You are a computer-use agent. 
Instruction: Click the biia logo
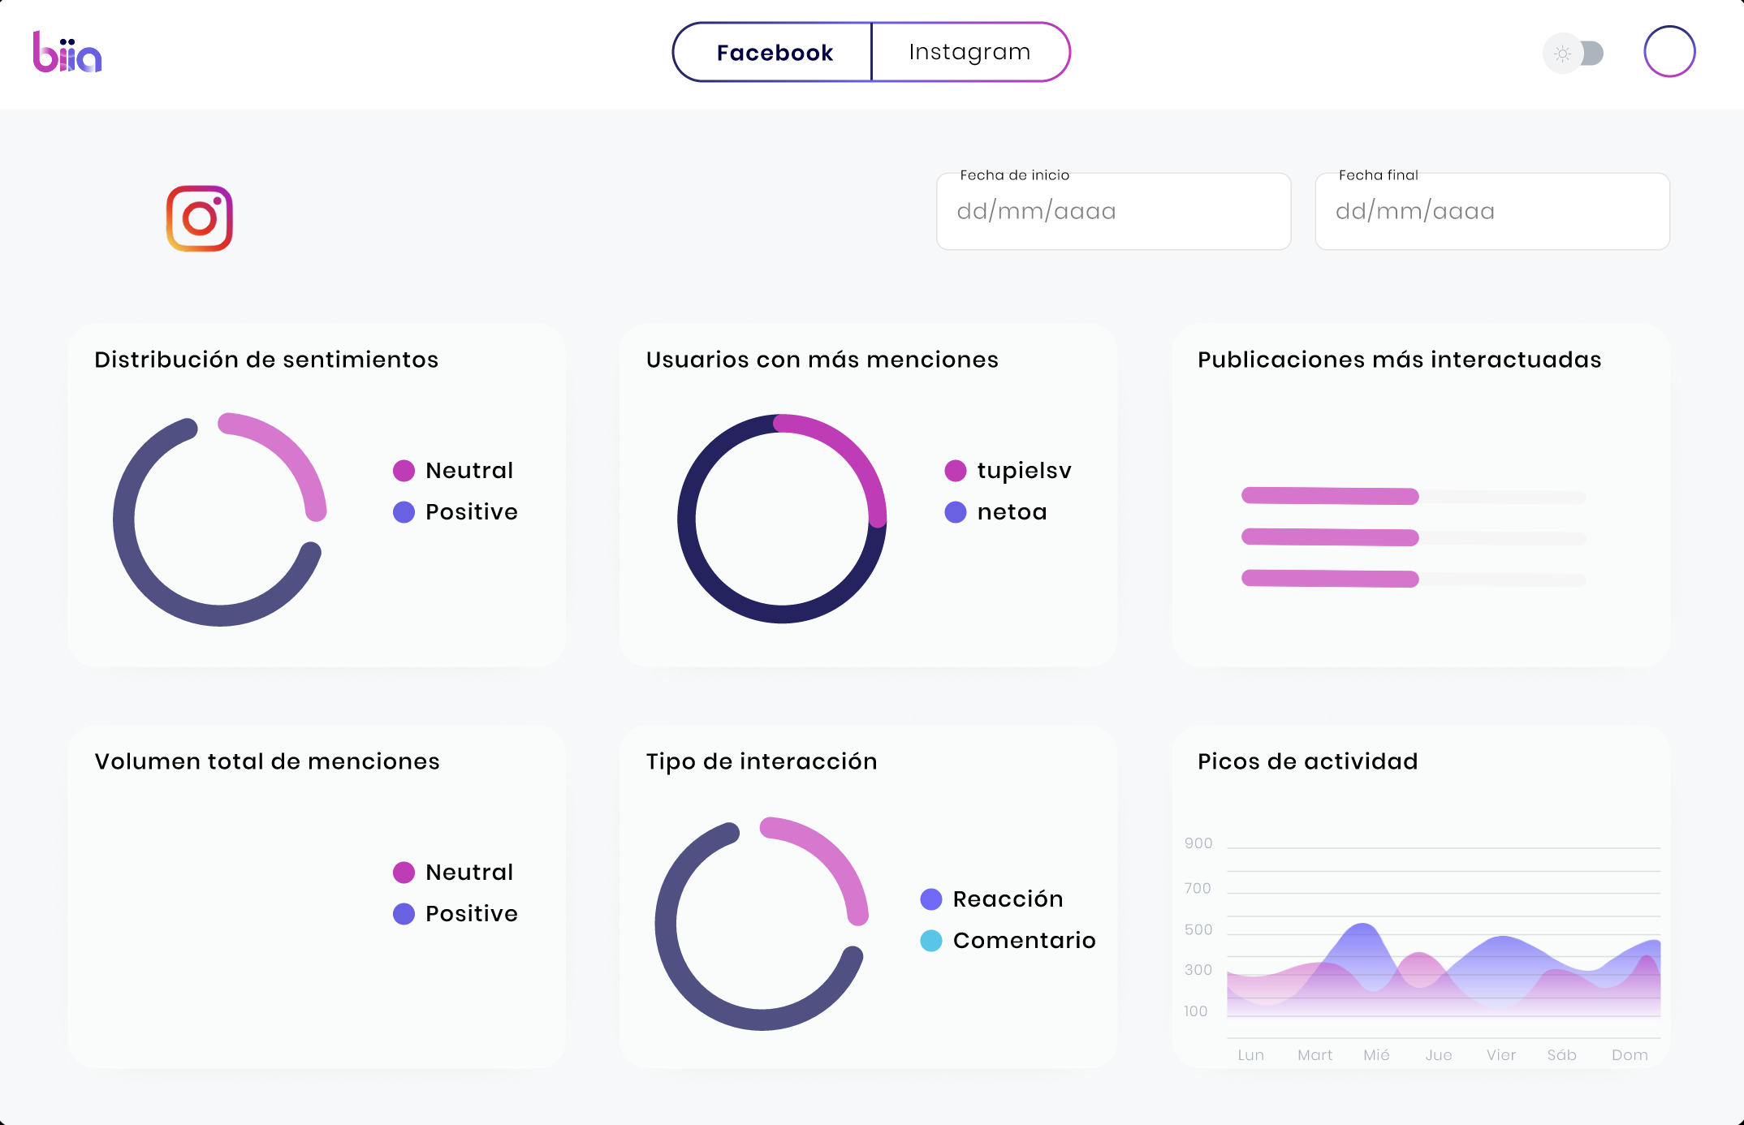(67, 53)
